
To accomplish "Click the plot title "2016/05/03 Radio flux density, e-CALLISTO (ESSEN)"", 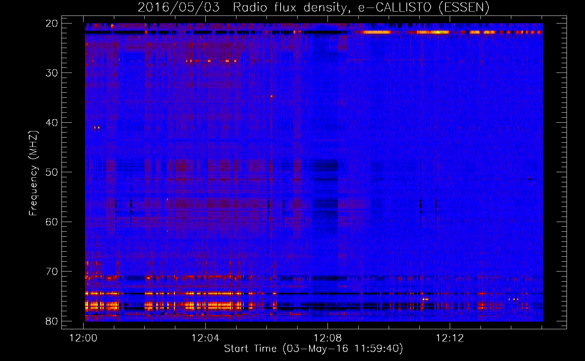I will click(313, 8).
